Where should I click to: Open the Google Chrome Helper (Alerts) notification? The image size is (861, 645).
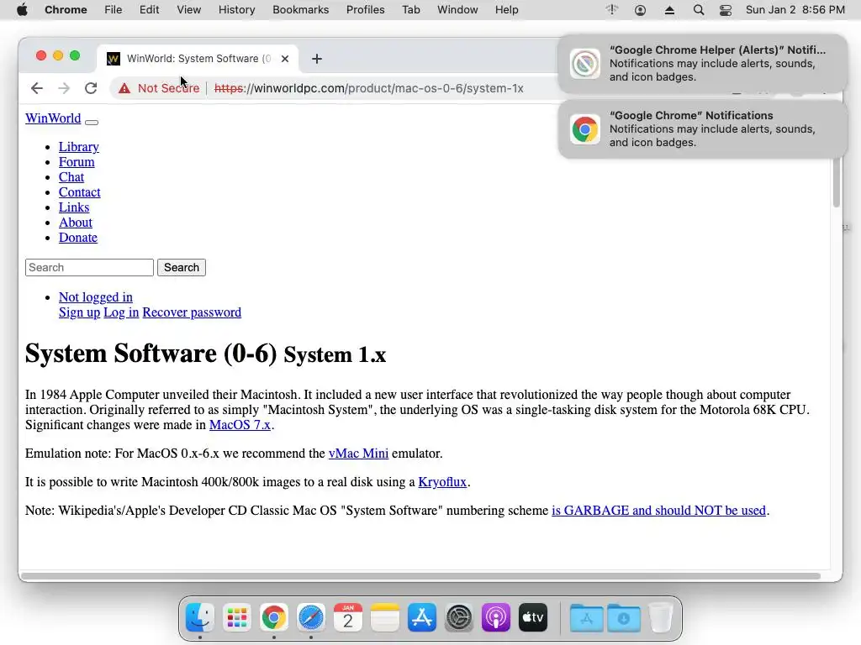coord(703,64)
